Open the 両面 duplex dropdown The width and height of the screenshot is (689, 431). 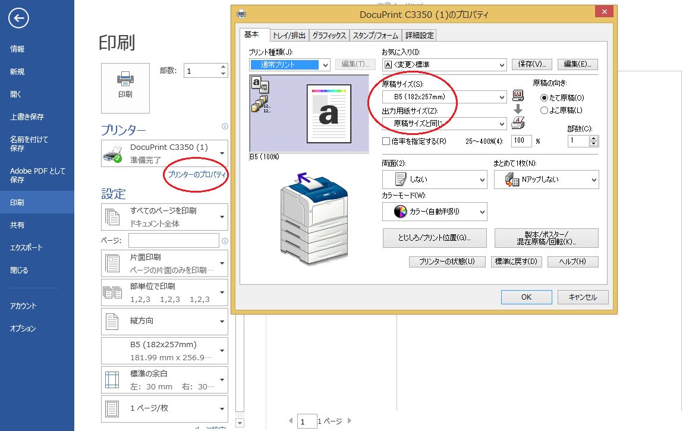(x=435, y=180)
